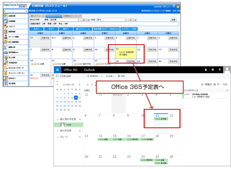The image size is (231, 169).
Task: Expand the 他の予定表 section
Action: 58,131
